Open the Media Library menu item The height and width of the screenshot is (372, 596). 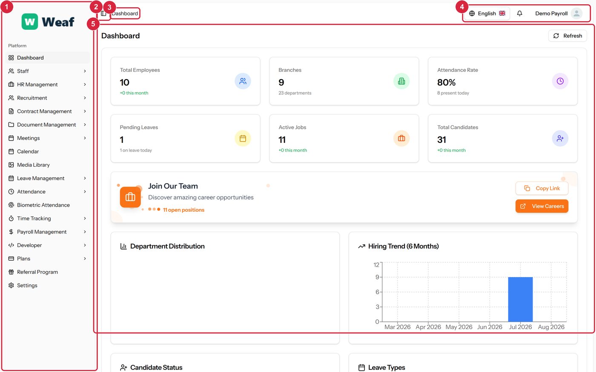click(x=47, y=165)
